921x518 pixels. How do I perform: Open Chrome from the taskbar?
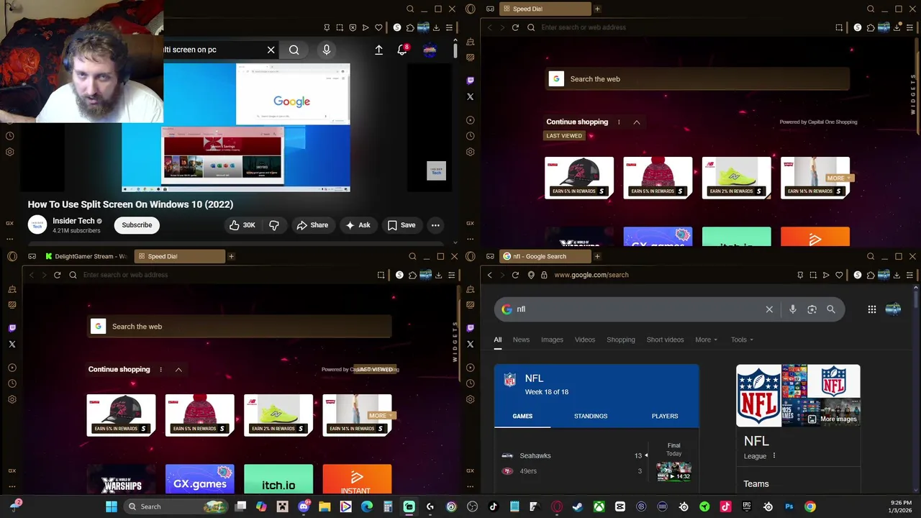pyautogui.click(x=810, y=506)
